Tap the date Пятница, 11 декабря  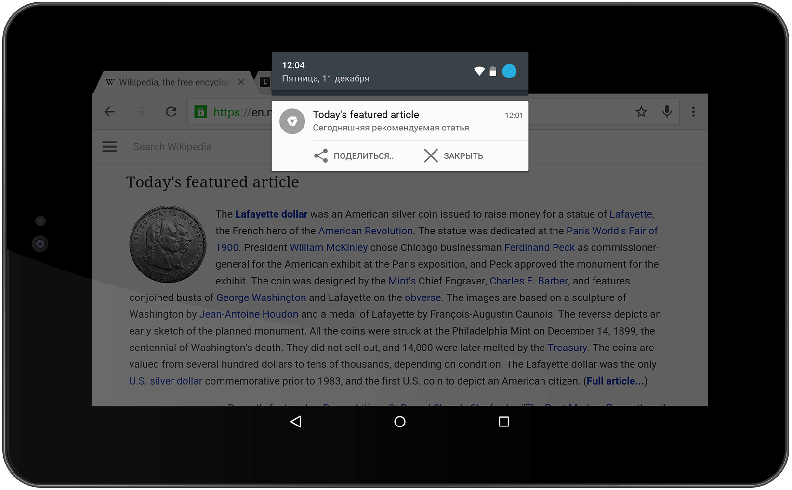pyautogui.click(x=326, y=78)
